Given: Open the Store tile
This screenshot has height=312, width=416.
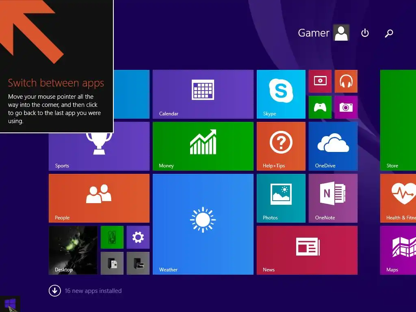Looking at the screenshot, I should point(398,120).
